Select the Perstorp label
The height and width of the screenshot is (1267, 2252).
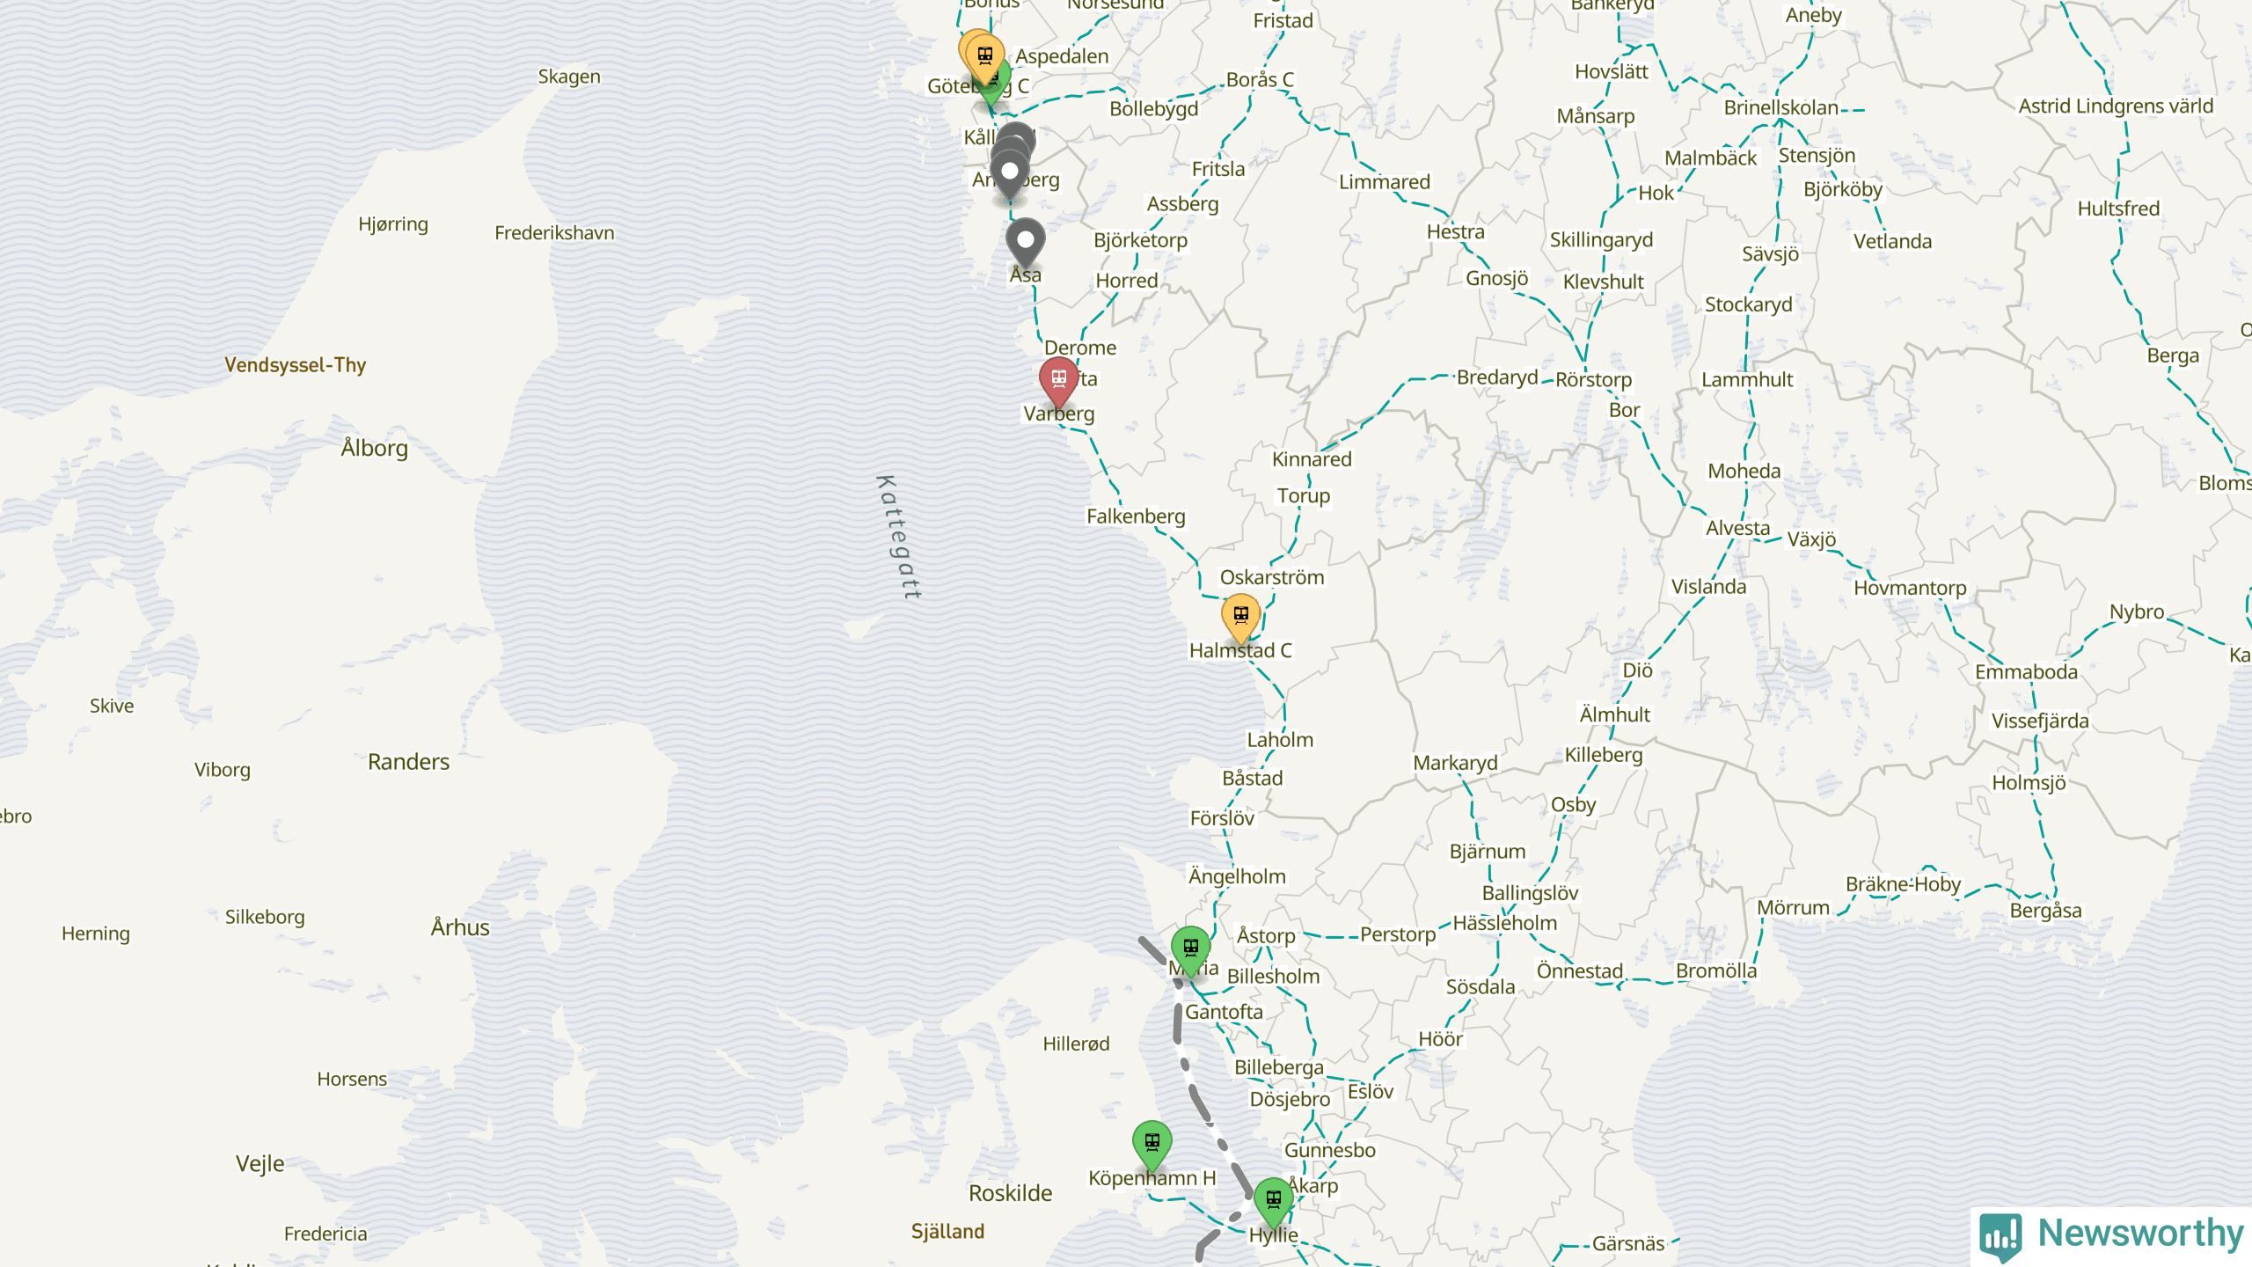[x=1398, y=935]
